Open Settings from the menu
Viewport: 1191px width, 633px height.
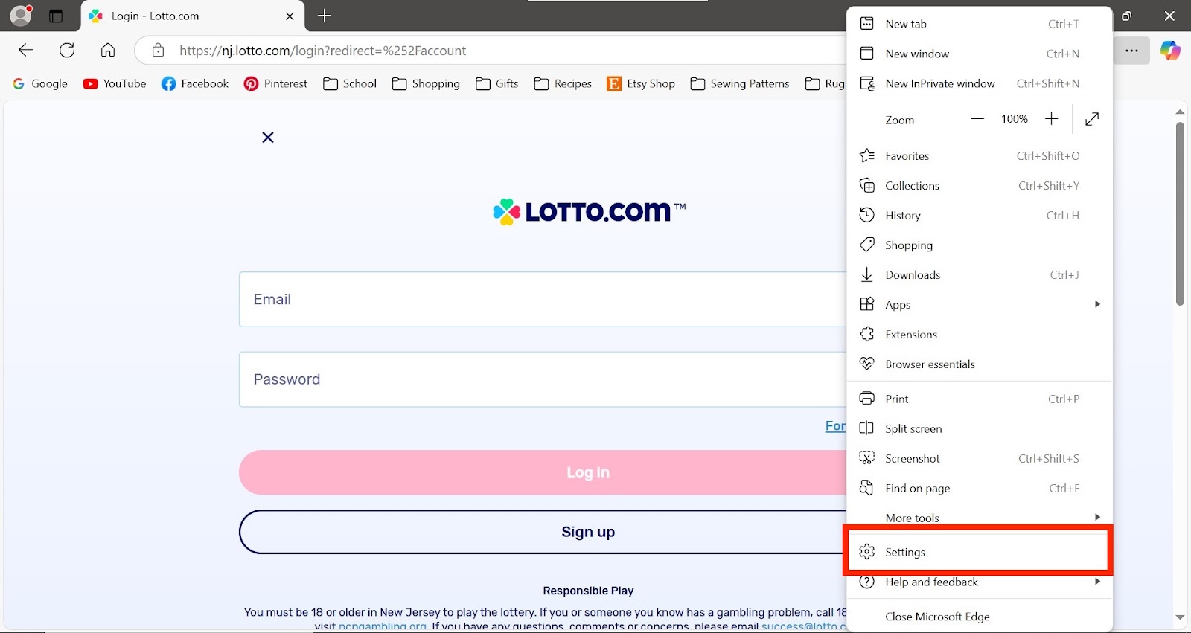tap(980, 552)
